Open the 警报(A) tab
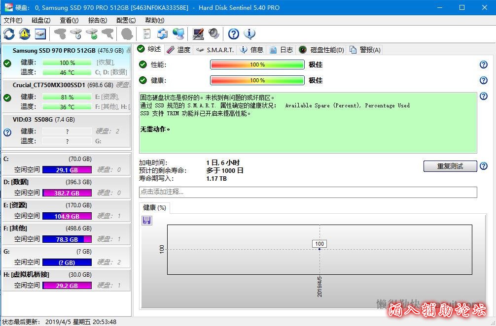The image size is (496, 326). (365, 50)
